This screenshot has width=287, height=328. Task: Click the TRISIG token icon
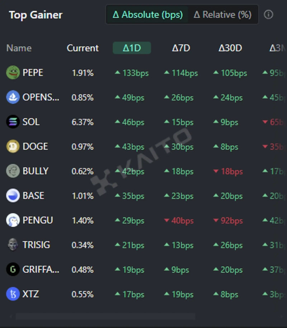pyautogui.click(x=13, y=245)
